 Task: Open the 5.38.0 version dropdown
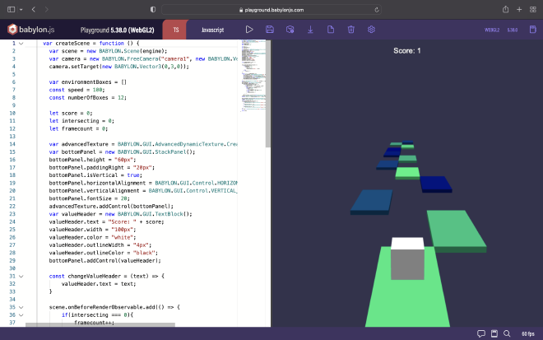[513, 30]
